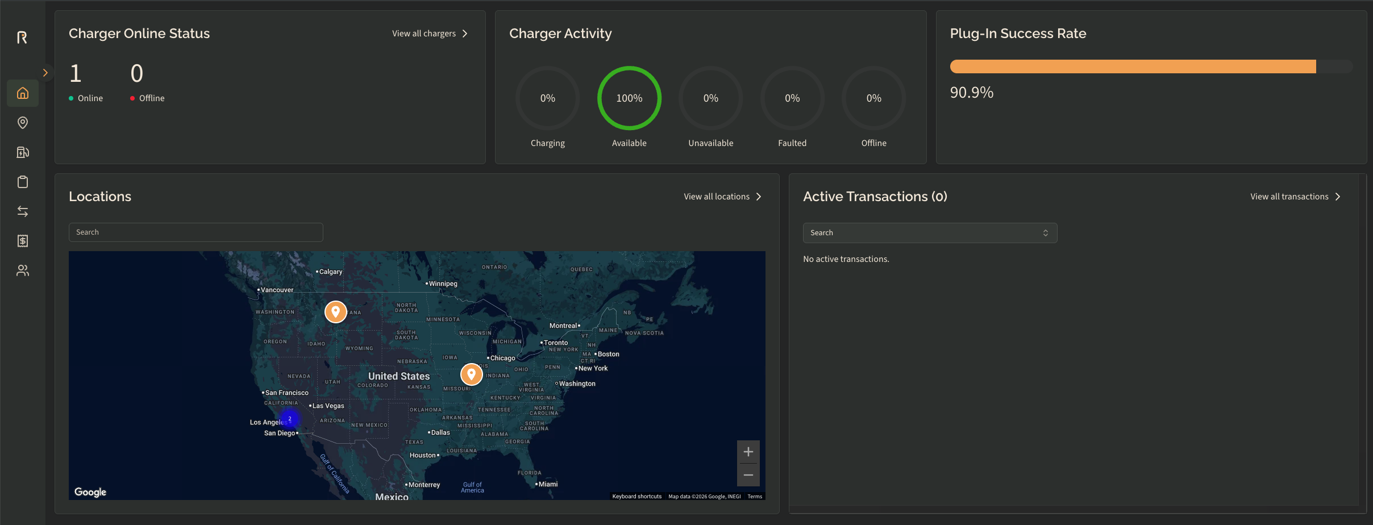Open the clipboard icon in sidebar
The image size is (1373, 525).
point(23,182)
